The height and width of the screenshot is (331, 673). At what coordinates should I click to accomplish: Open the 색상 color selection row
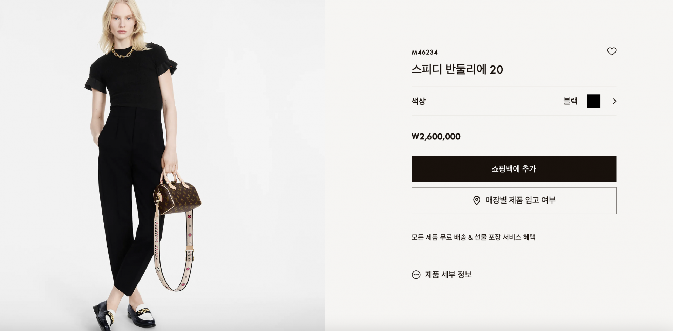tap(514, 101)
